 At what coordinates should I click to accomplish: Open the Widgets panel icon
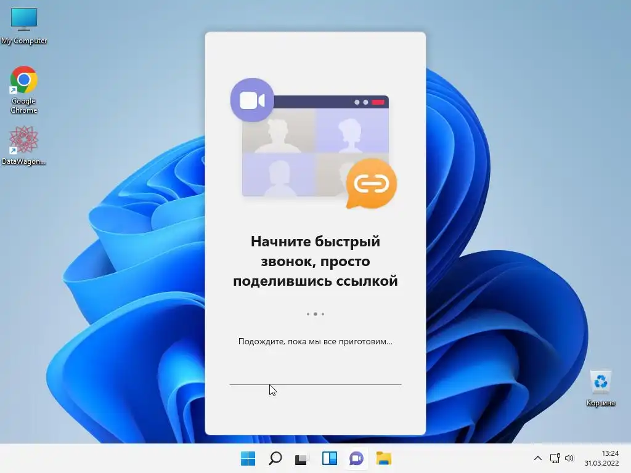(x=329, y=458)
